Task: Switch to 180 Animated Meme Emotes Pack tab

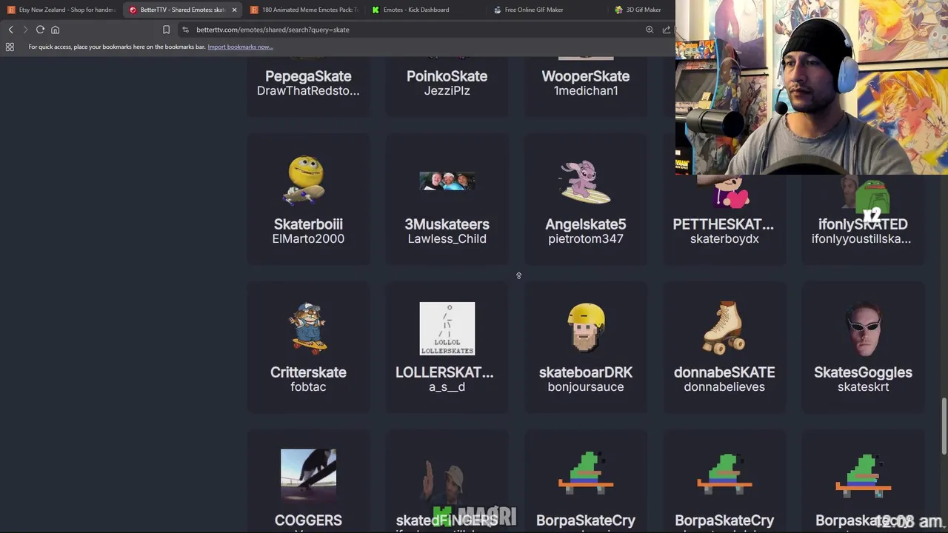Action: (304, 10)
